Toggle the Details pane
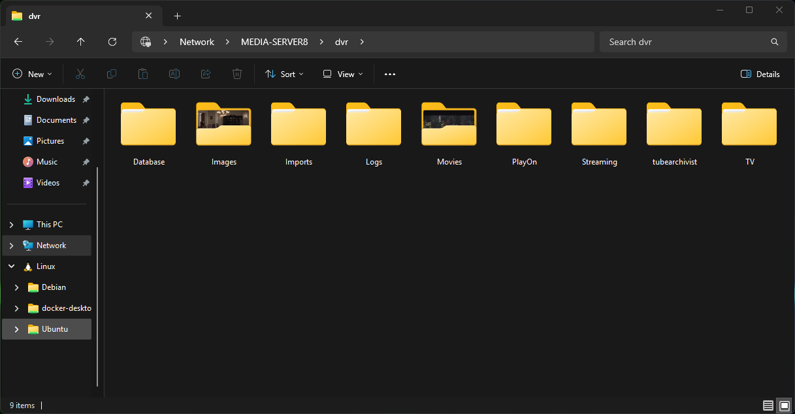Viewport: 795px width, 414px height. click(x=760, y=74)
